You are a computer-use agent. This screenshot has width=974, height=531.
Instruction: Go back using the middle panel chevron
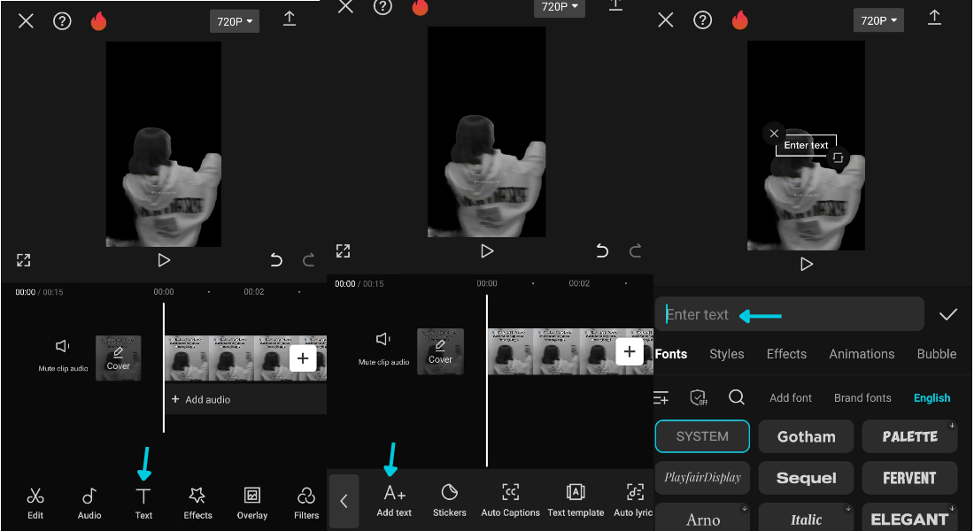click(x=344, y=501)
